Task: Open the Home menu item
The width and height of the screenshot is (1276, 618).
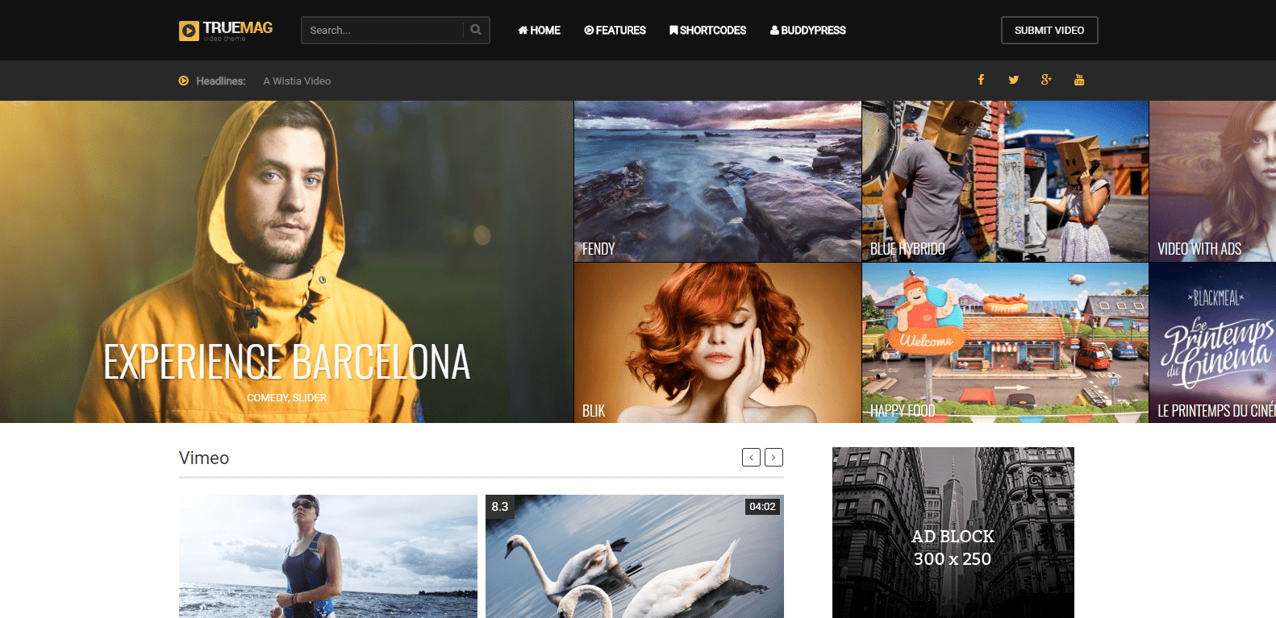Action: click(x=539, y=30)
